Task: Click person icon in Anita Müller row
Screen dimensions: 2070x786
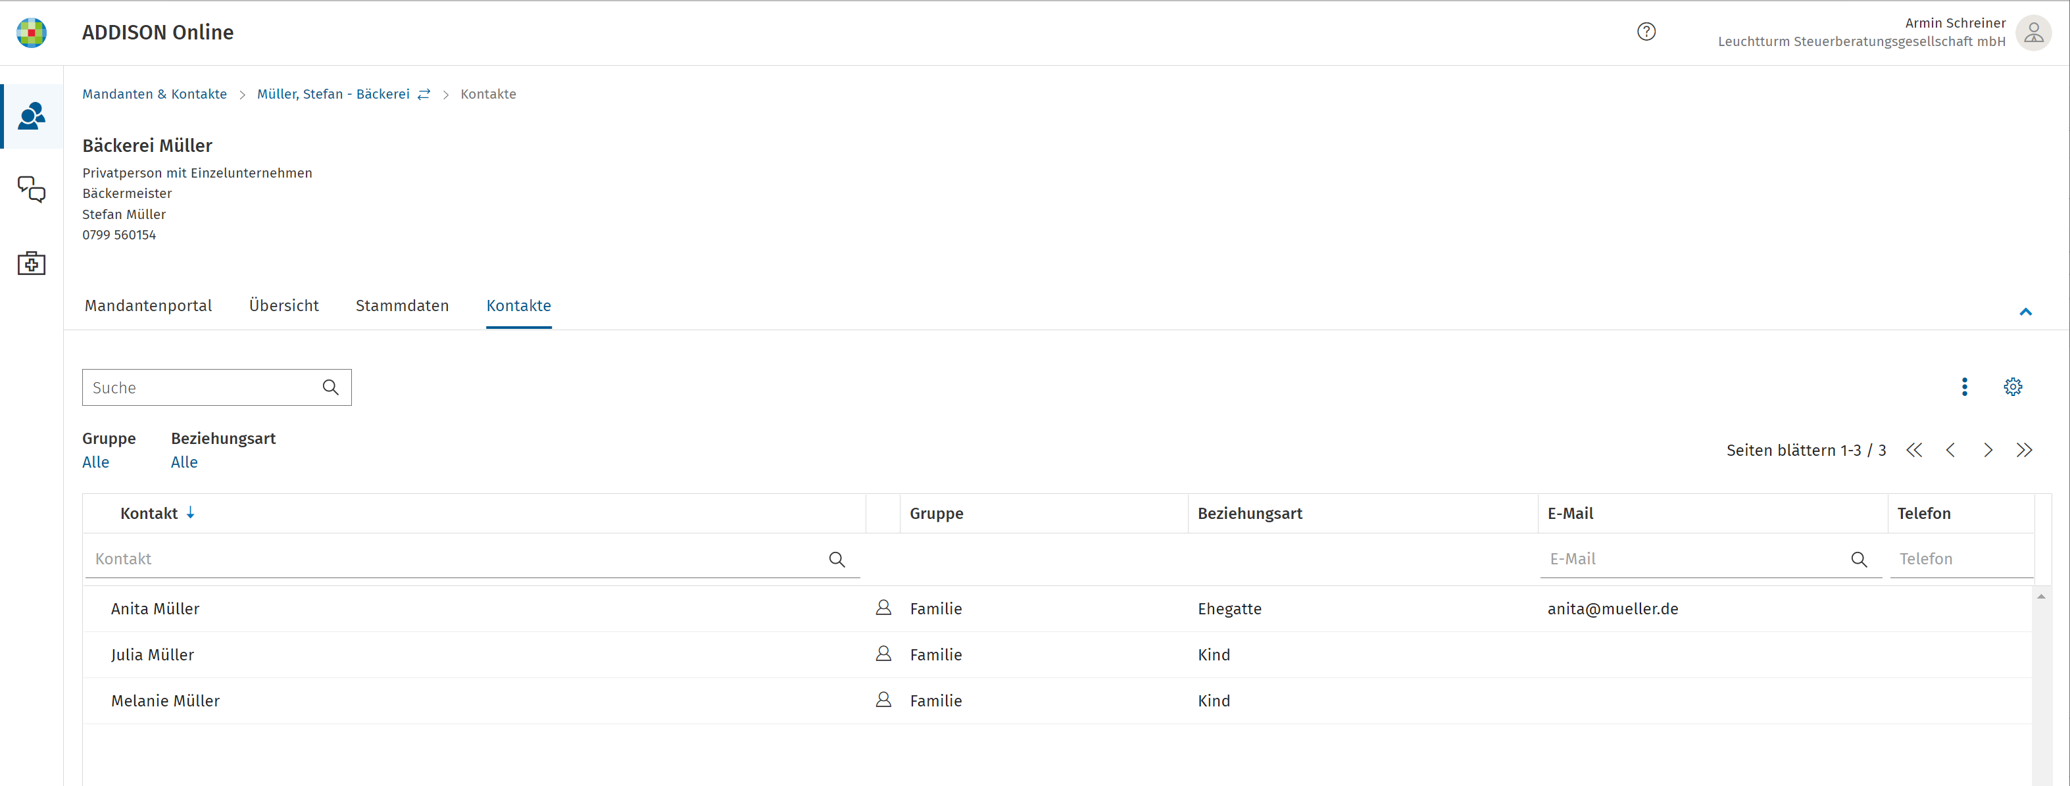Action: (x=883, y=608)
